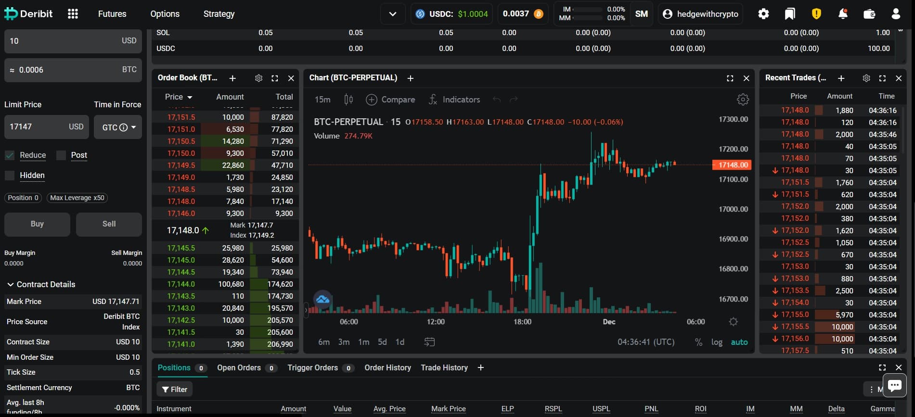Click the USD amount input field
The image size is (915, 417).
[73, 41]
